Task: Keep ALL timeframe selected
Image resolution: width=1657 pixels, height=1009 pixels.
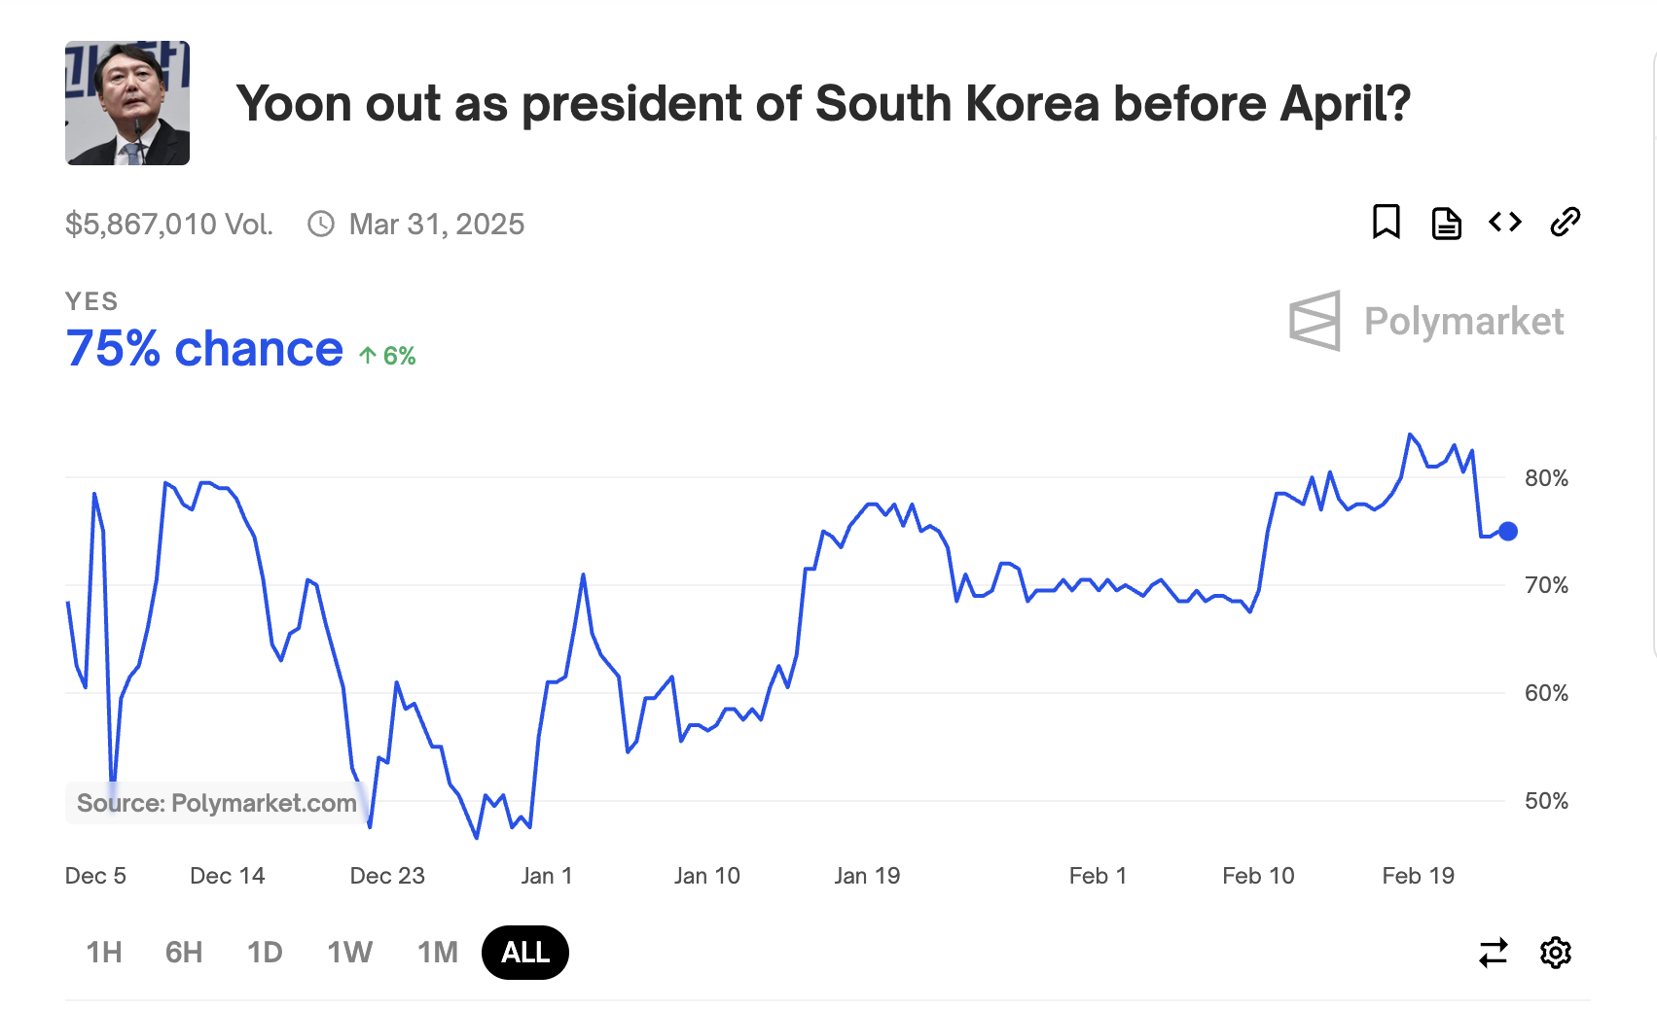Action: pos(524,953)
